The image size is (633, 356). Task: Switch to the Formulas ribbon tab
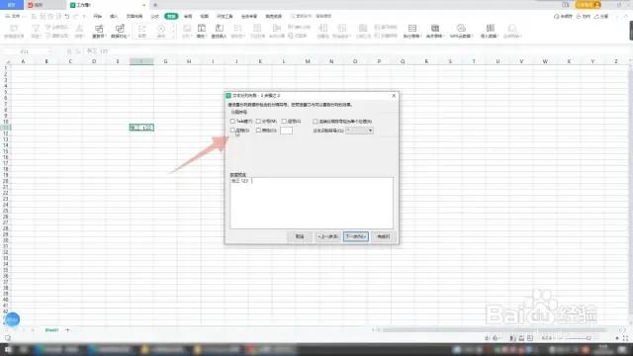click(155, 16)
